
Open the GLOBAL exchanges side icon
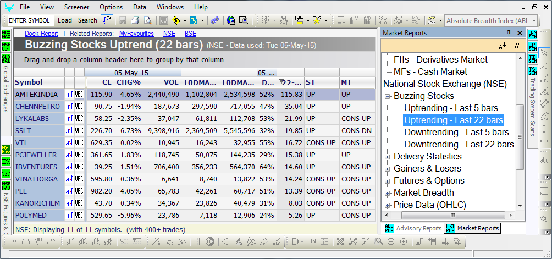tap(6, 58)
